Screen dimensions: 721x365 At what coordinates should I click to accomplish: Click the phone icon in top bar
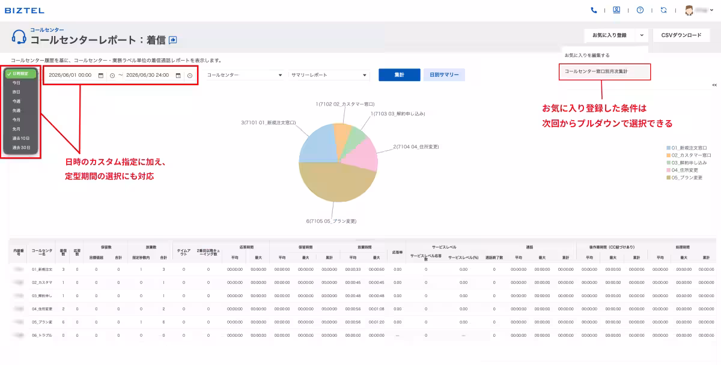click(x=594, y=10)
